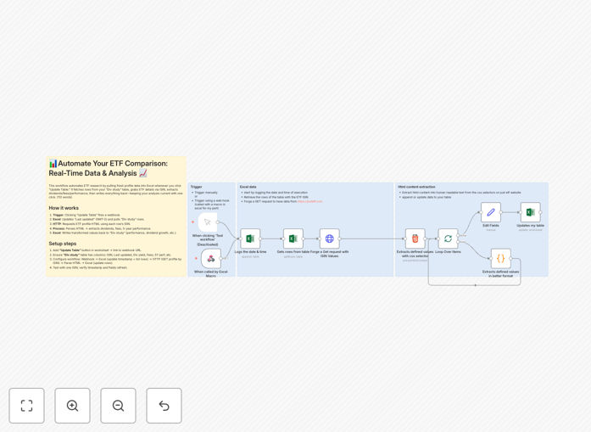This screenshot has height=432, width=591.
Task: Open the 'Forge a Get request' HTTP globe node
Action: (330, 238)
